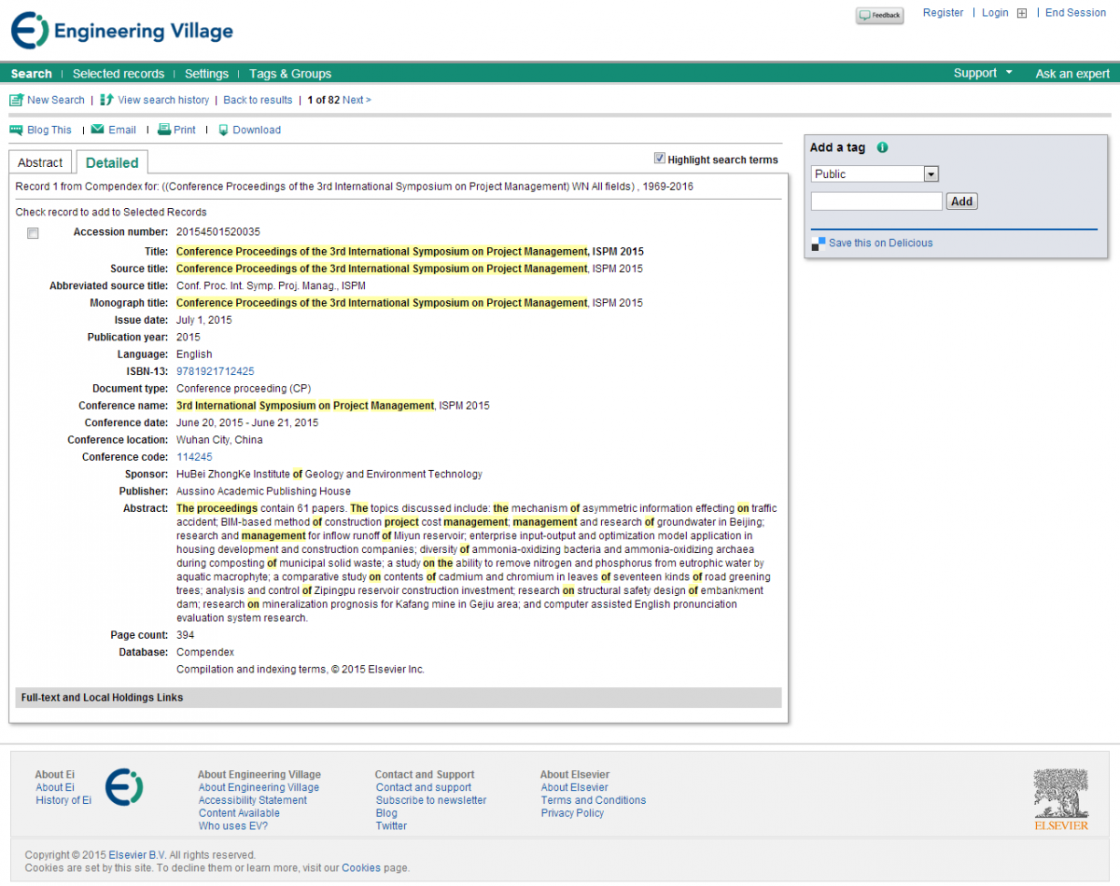Check the box to add record to Selected Records

coord(33,233)
